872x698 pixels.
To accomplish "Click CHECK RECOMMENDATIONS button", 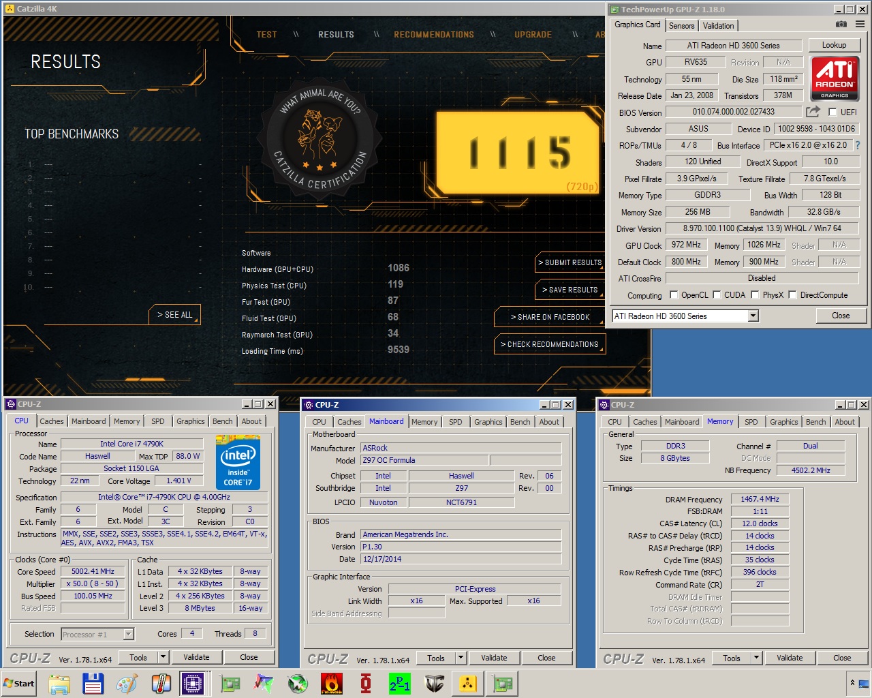I will click(x=549, y=344).
